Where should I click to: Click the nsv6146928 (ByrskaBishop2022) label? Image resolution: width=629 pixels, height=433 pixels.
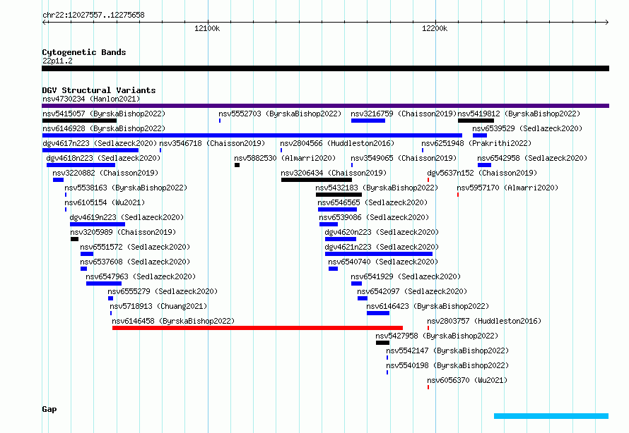[104, 128]
